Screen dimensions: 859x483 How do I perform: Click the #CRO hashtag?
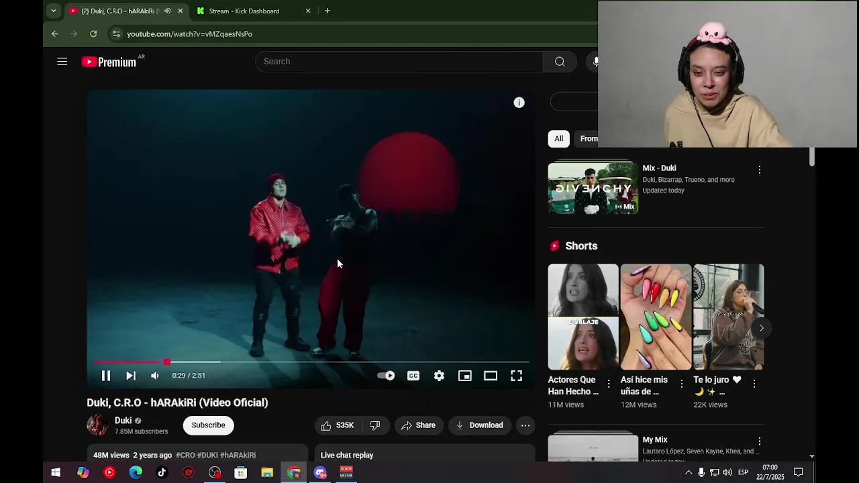click(x=185, y=455)
